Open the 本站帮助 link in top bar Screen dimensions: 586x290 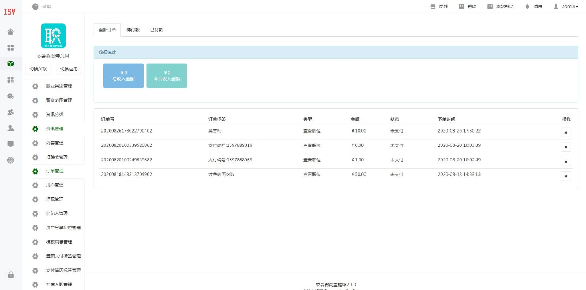pos(500,7)
